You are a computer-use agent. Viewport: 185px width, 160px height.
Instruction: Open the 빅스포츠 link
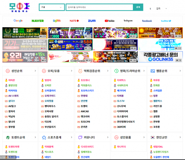pos(49,152)
